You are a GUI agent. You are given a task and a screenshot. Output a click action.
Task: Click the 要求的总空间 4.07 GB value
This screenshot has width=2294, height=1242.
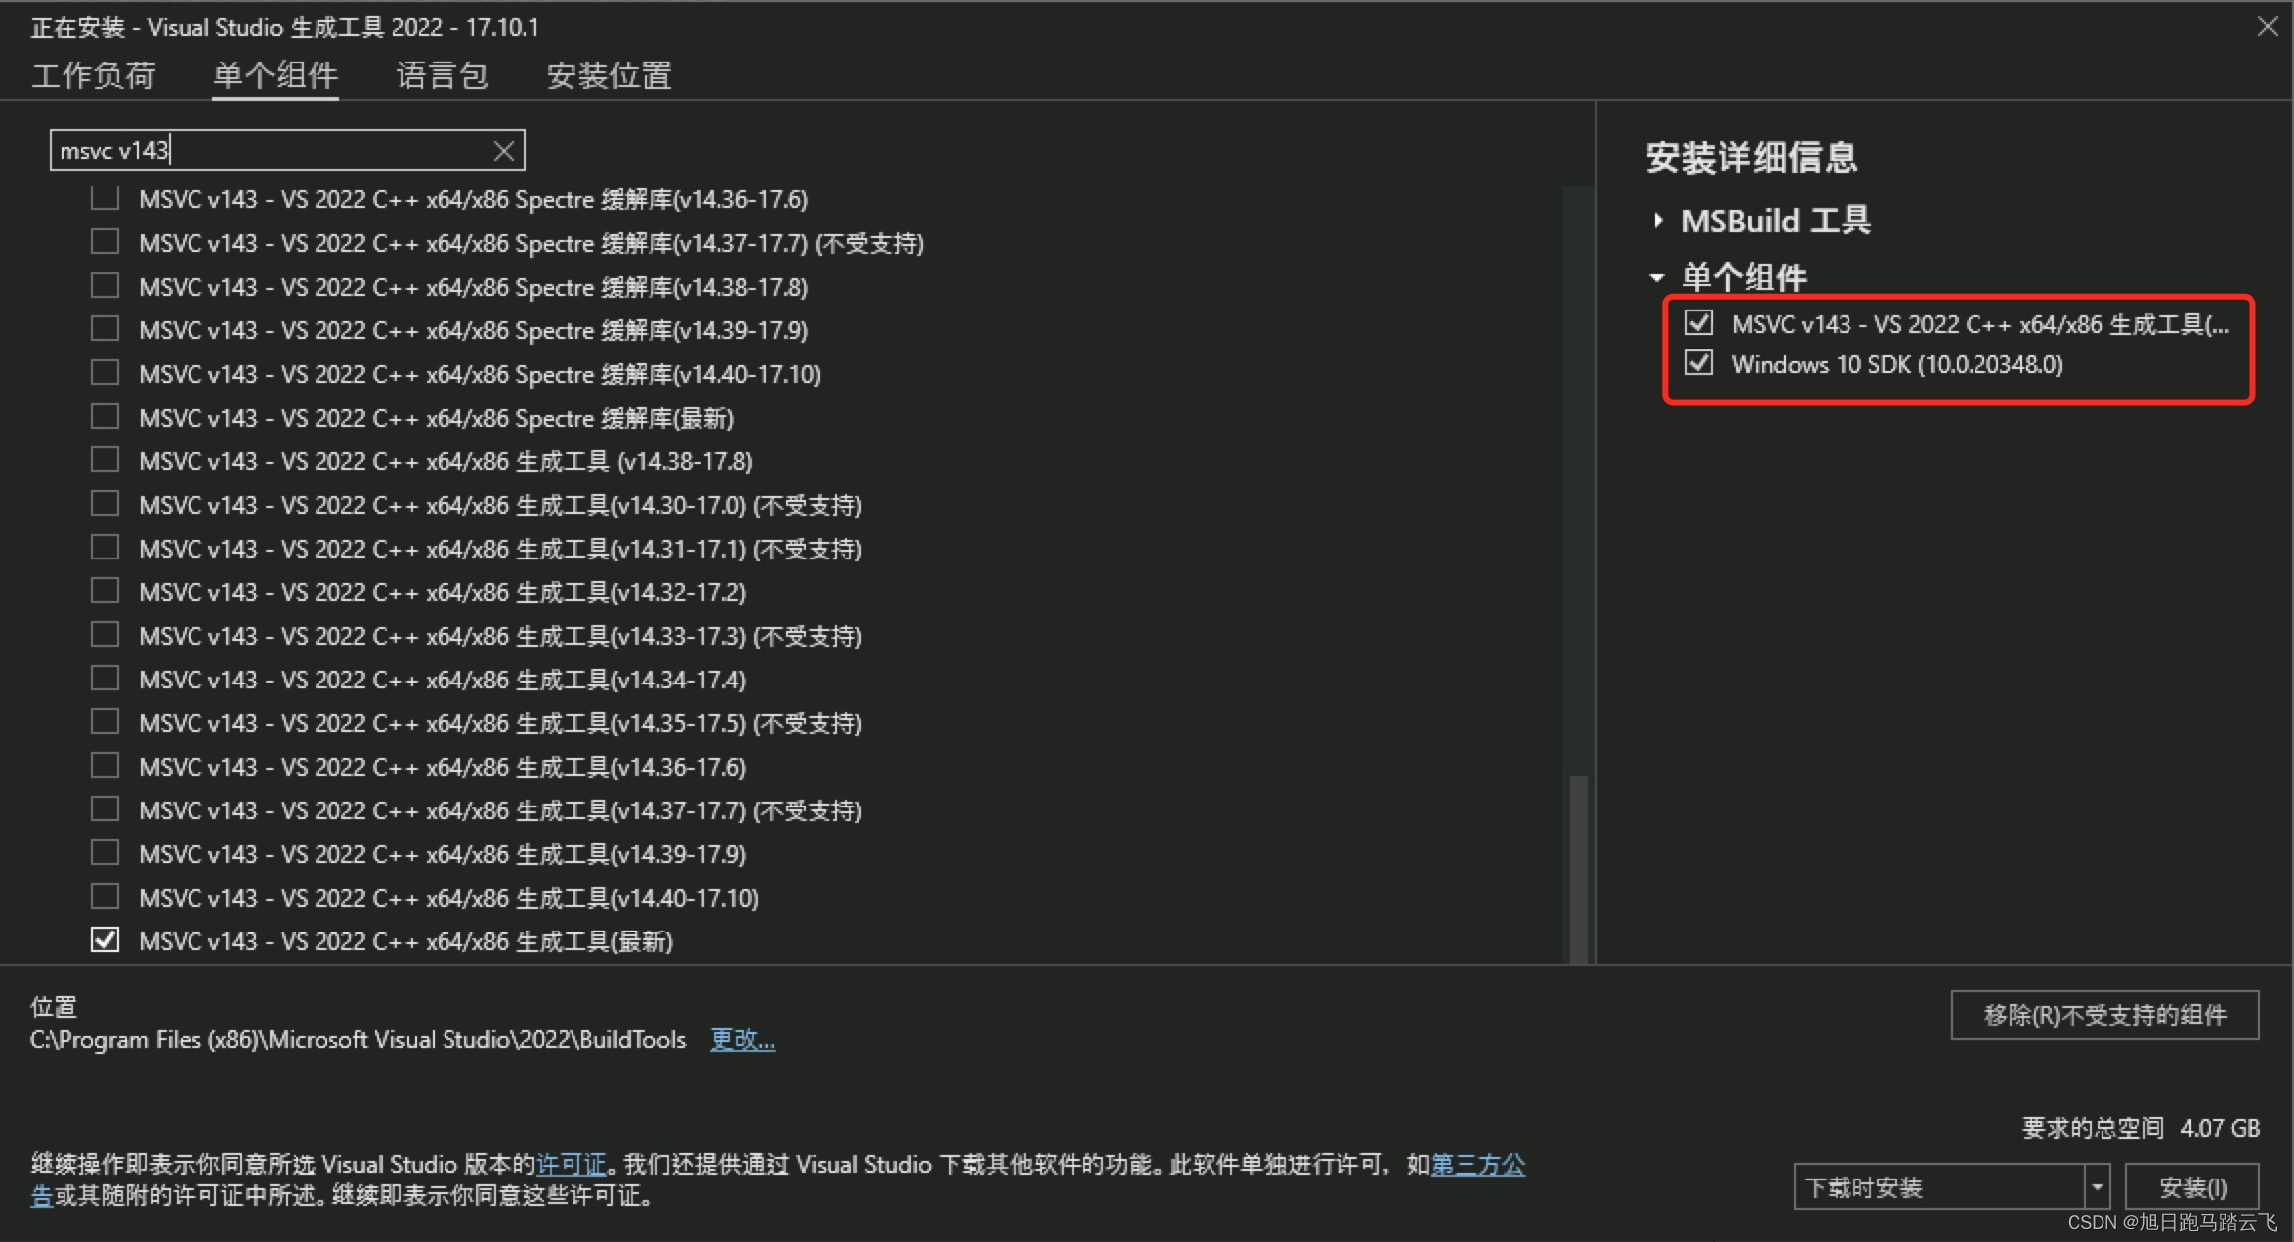[2220, 1128]
